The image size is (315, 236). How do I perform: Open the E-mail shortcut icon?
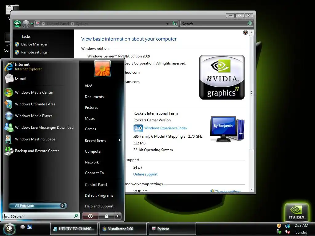(x=9, y=78)
